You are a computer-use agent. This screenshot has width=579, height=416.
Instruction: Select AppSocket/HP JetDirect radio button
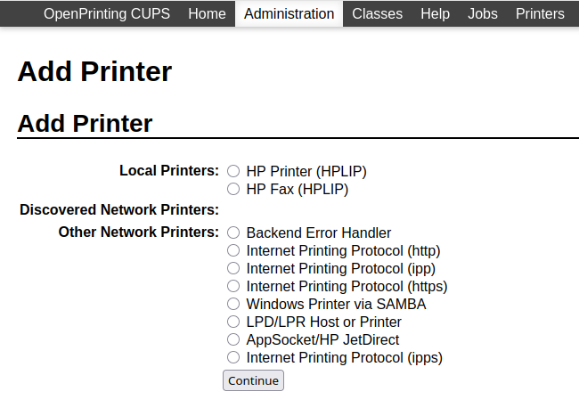click(x=233, y=339)
